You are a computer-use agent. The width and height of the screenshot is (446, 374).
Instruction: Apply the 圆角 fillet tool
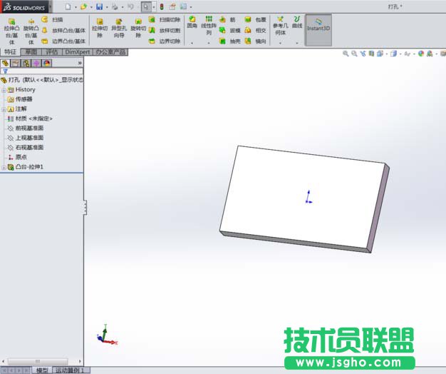click(x=192, y=22)
